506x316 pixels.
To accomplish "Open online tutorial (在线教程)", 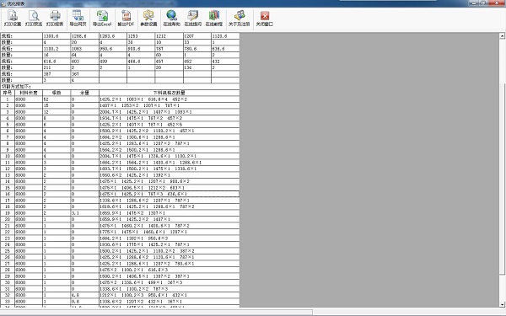I will click(x=214, y=19).
